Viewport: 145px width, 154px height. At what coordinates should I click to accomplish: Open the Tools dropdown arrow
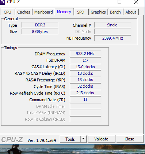pyautogui.click(x=83, y=139)
